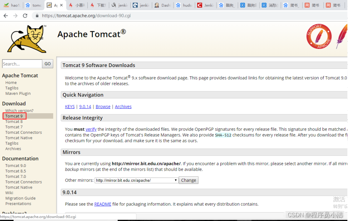Open the Jenki tab with red C icon
The width and height of the screenshot is (348, 221).
pos(205,5)
